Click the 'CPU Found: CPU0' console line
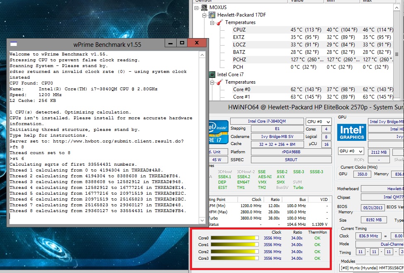This screenshot has height=273, width=404. 31,83
